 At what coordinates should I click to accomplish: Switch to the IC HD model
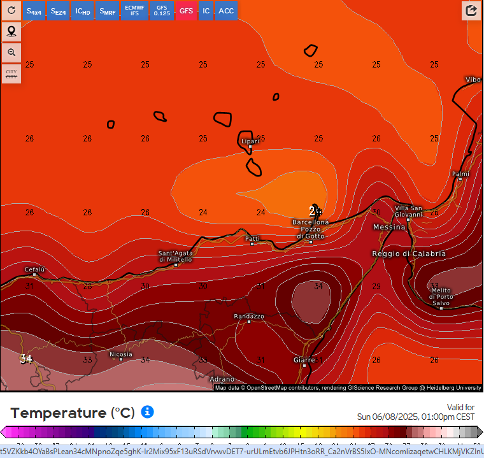tap(82, 11)
